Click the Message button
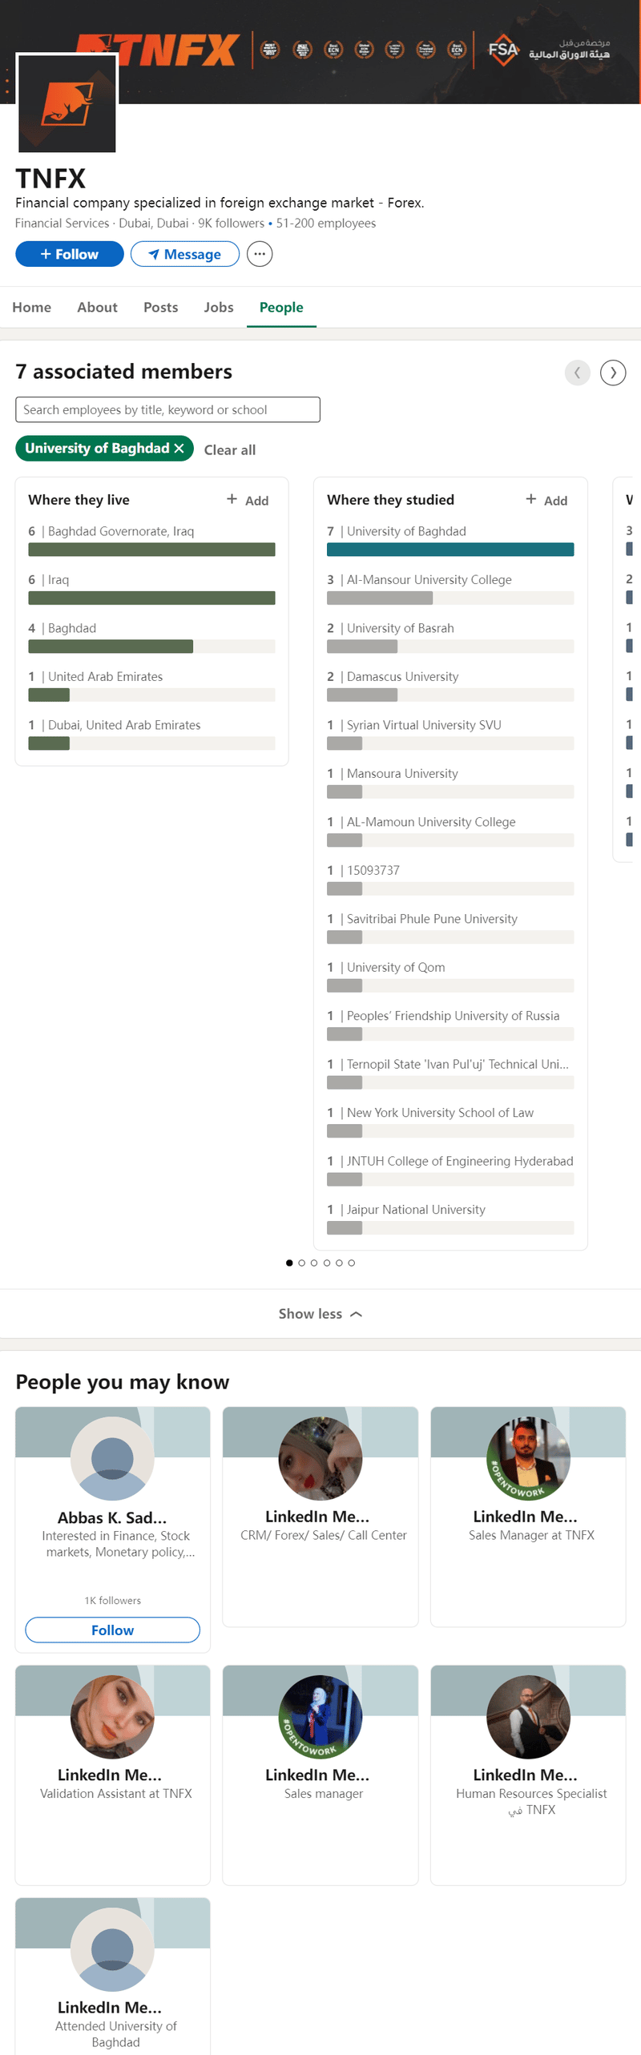The image size is (641, 2055). point(185,254)
